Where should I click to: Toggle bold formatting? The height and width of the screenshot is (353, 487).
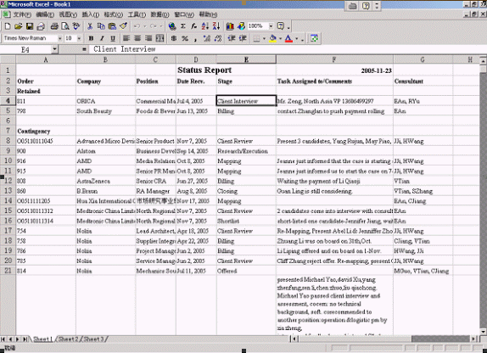click(91, 38)
